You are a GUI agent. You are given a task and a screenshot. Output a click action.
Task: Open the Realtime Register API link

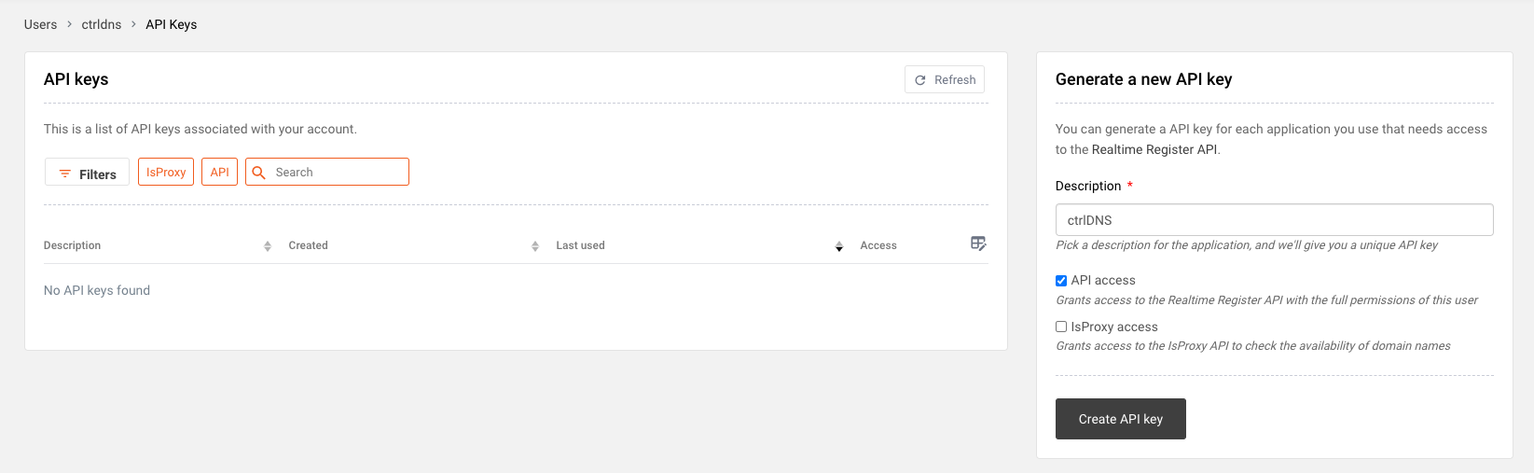coord(1154,149)
